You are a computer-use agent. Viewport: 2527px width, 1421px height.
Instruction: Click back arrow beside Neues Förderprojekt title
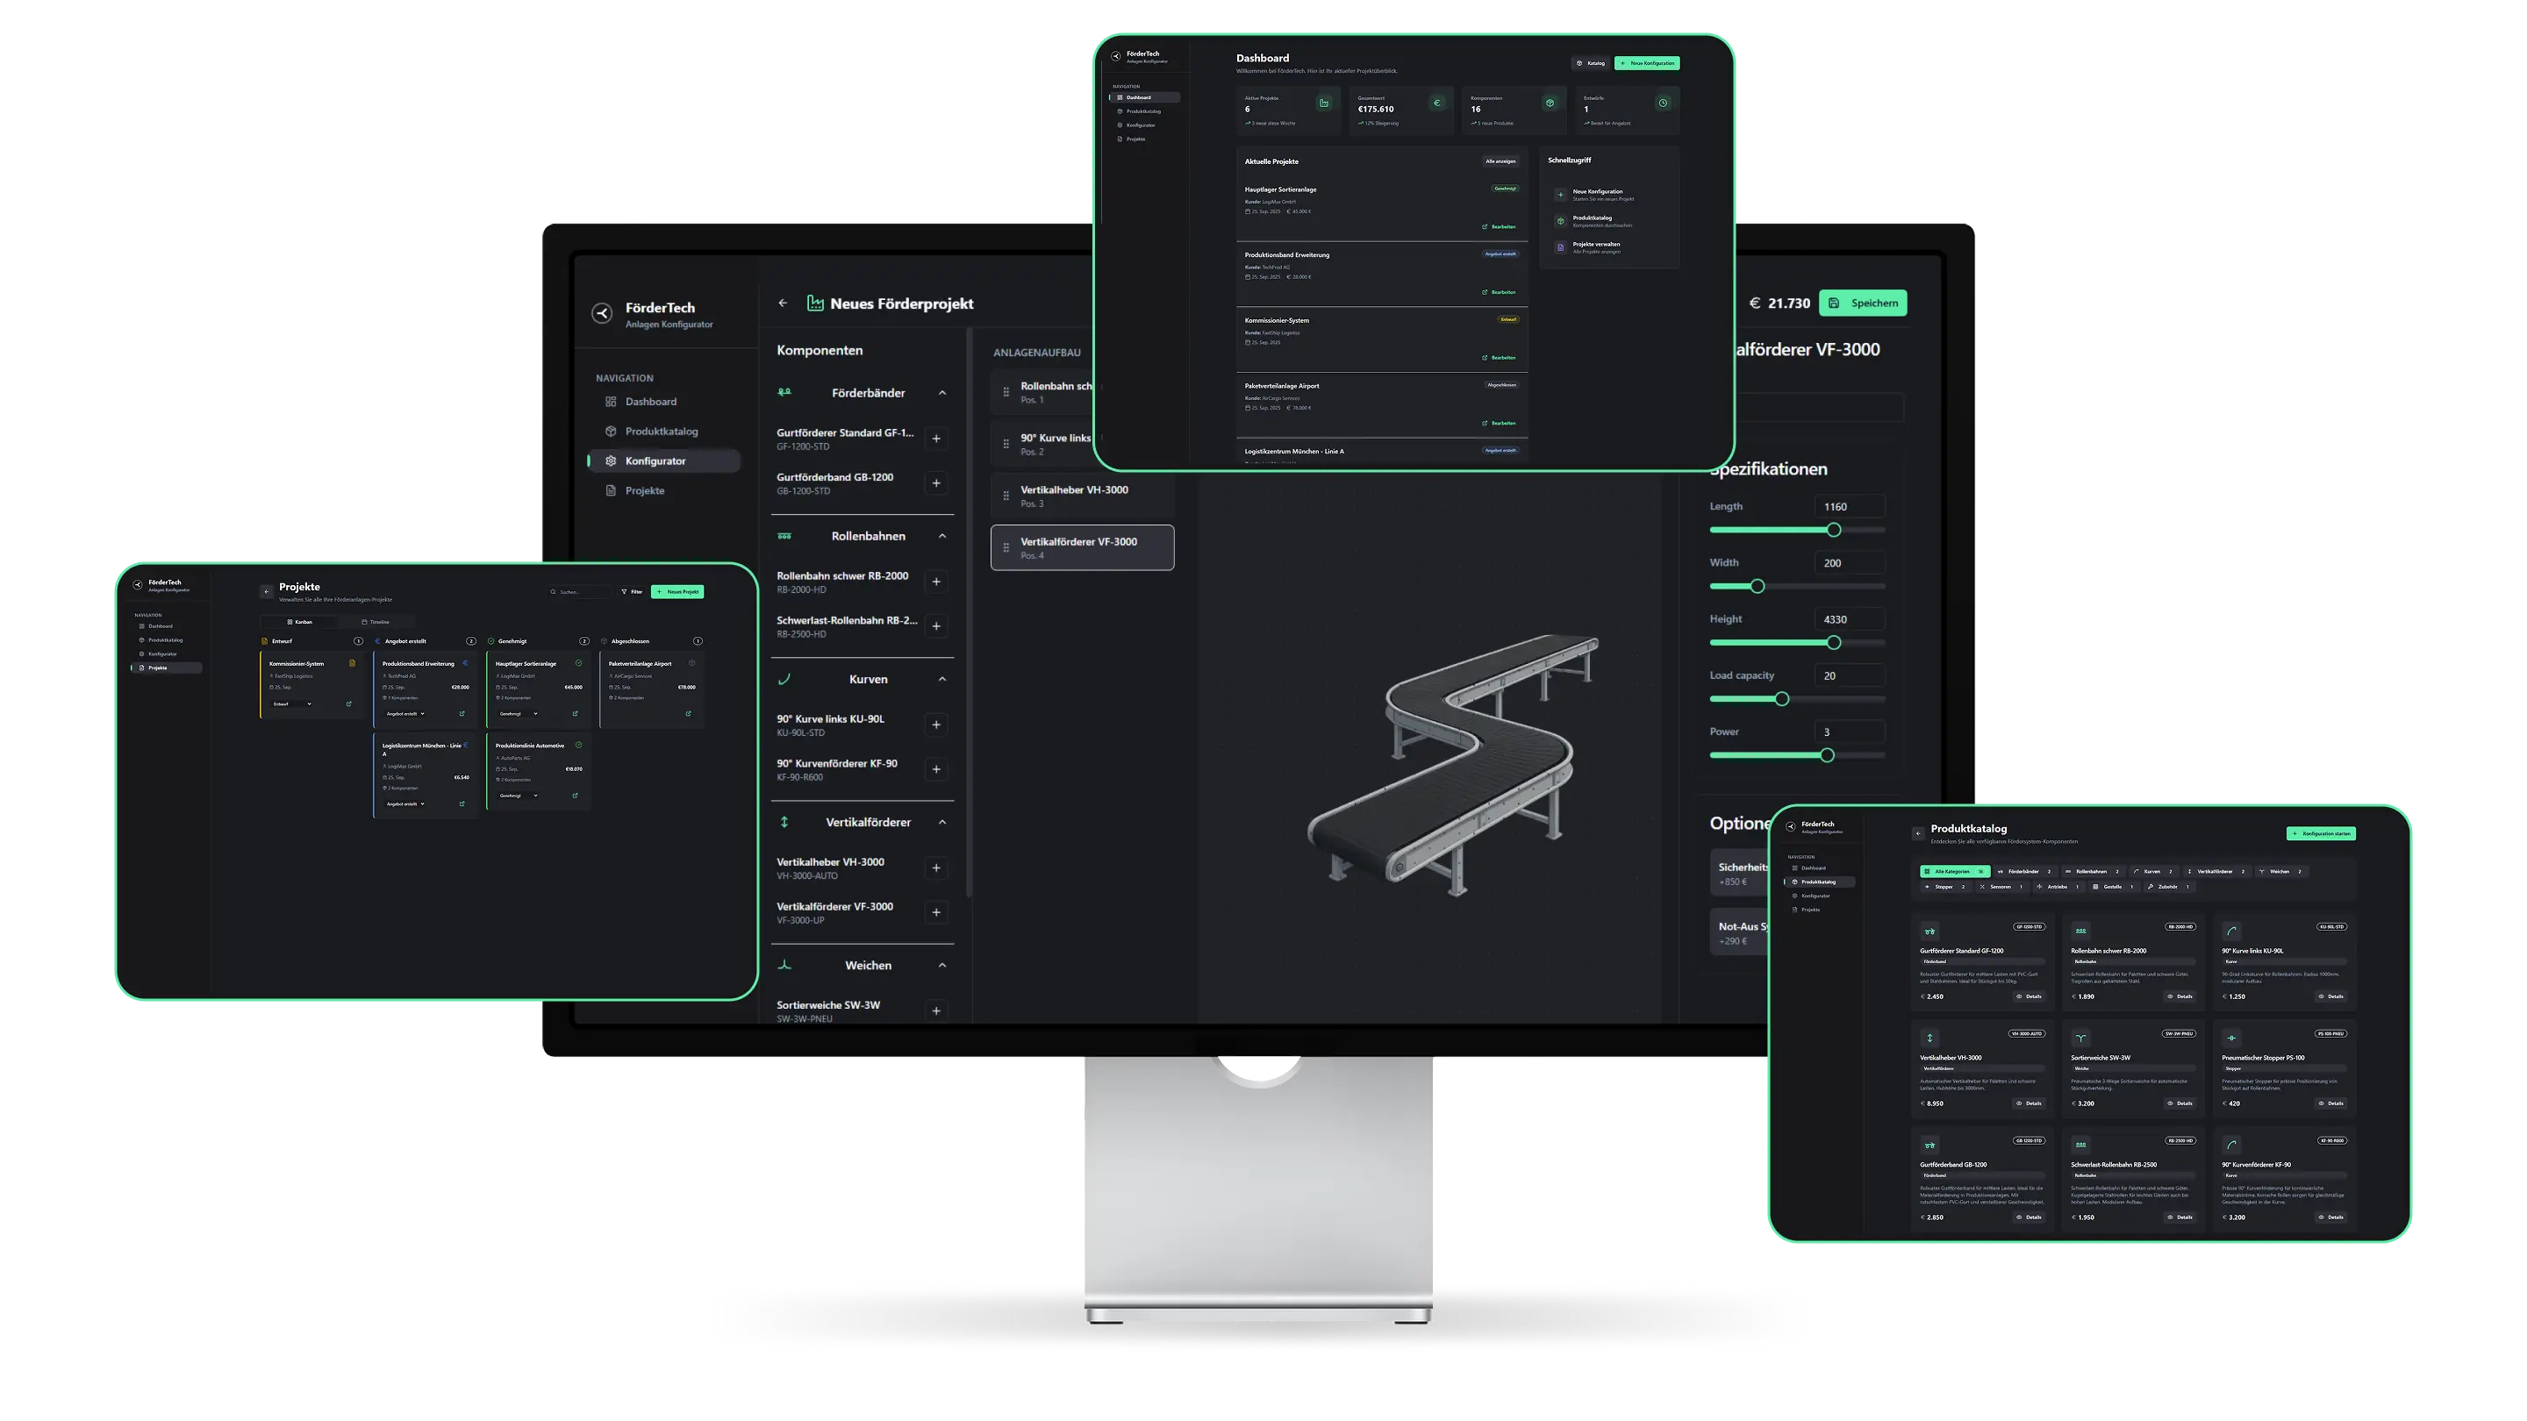coord(783,303)
